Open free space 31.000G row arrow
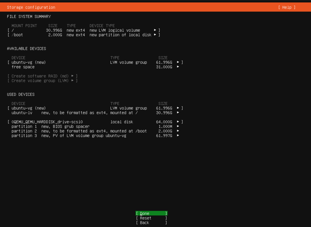Screen dimensions: 311x227 click(178, 67)
